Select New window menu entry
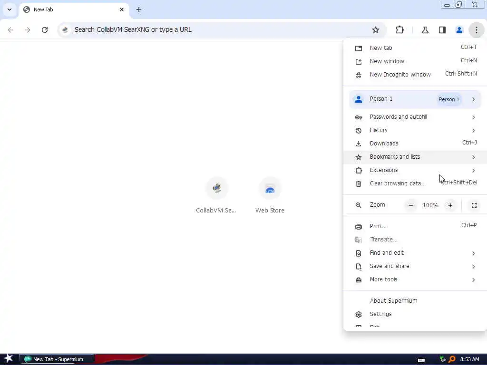This screenshot has height=365, width=487. click(x=415, y=61)
